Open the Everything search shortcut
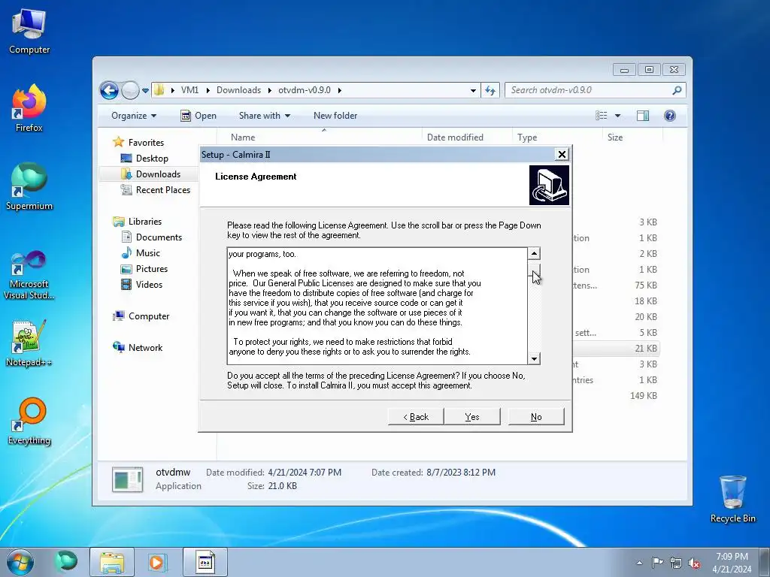The height and width of the screenshot is (577, 770). 29,421
